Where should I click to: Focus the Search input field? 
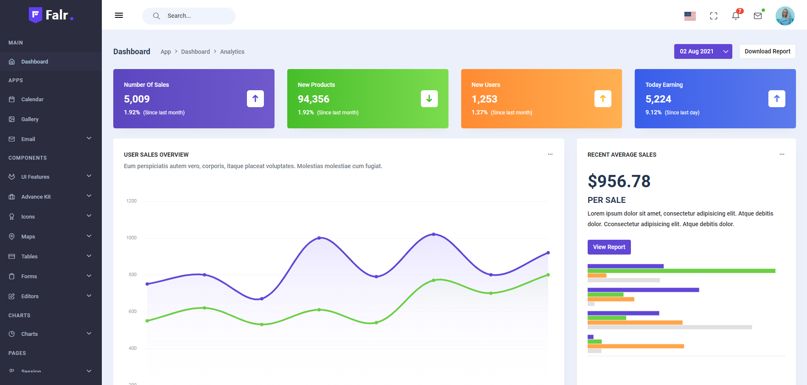pyautogui.click(x=195, y=16)
